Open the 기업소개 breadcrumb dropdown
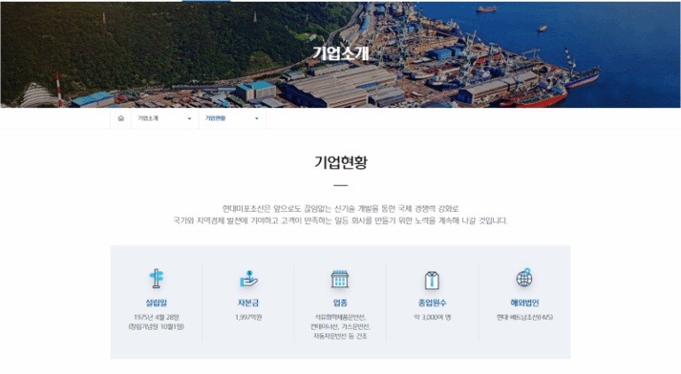This screenshot has height=374, width=681. tap(165, 119)
